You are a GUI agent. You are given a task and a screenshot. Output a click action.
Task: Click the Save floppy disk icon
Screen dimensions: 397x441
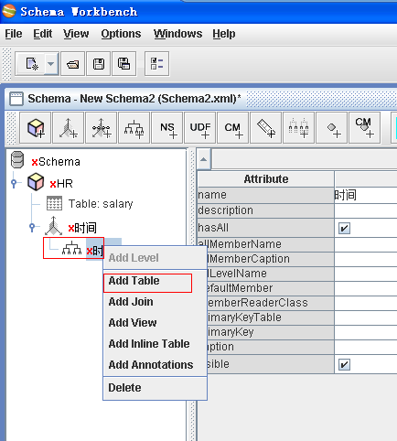pyautogui.click(x=98, y=64)
